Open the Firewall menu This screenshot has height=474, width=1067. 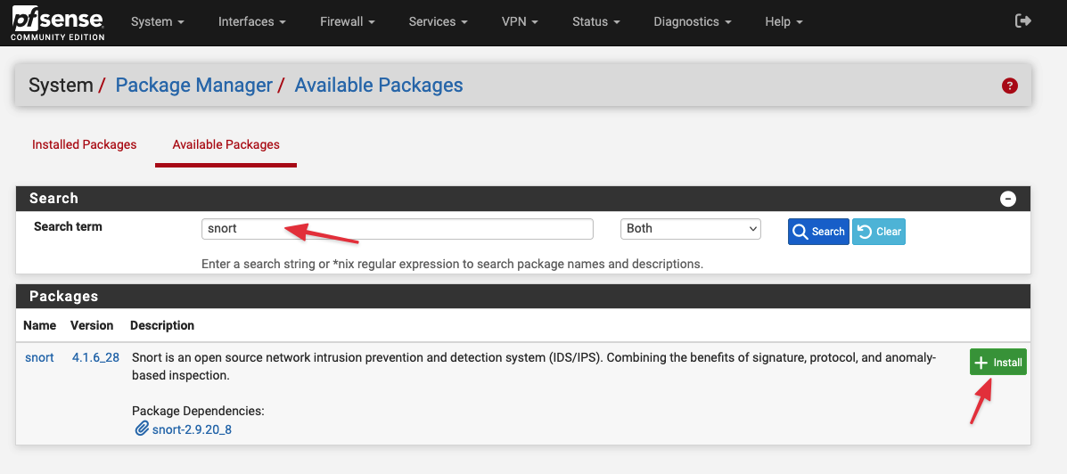(x=347, y=21)
